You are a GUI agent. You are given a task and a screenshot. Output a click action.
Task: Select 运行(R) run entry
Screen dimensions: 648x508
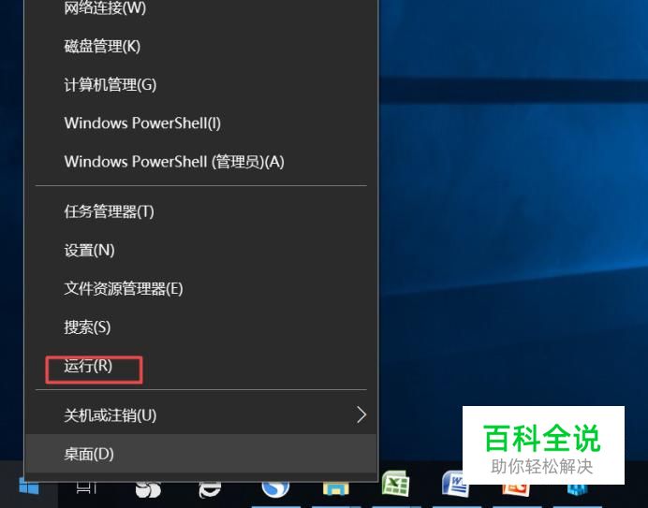point(200,366)
